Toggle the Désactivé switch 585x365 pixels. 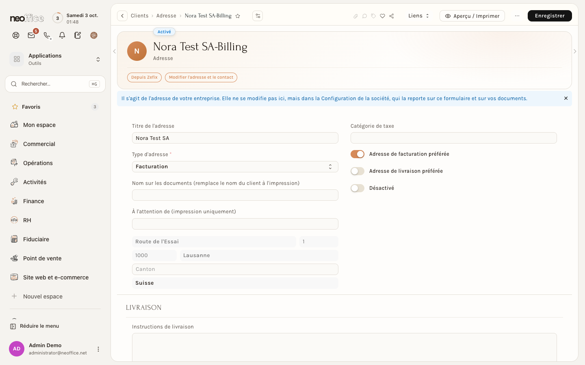357,188
